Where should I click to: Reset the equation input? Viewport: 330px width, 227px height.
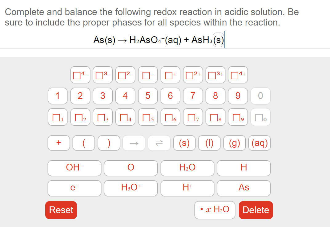(x=61, y=210)
